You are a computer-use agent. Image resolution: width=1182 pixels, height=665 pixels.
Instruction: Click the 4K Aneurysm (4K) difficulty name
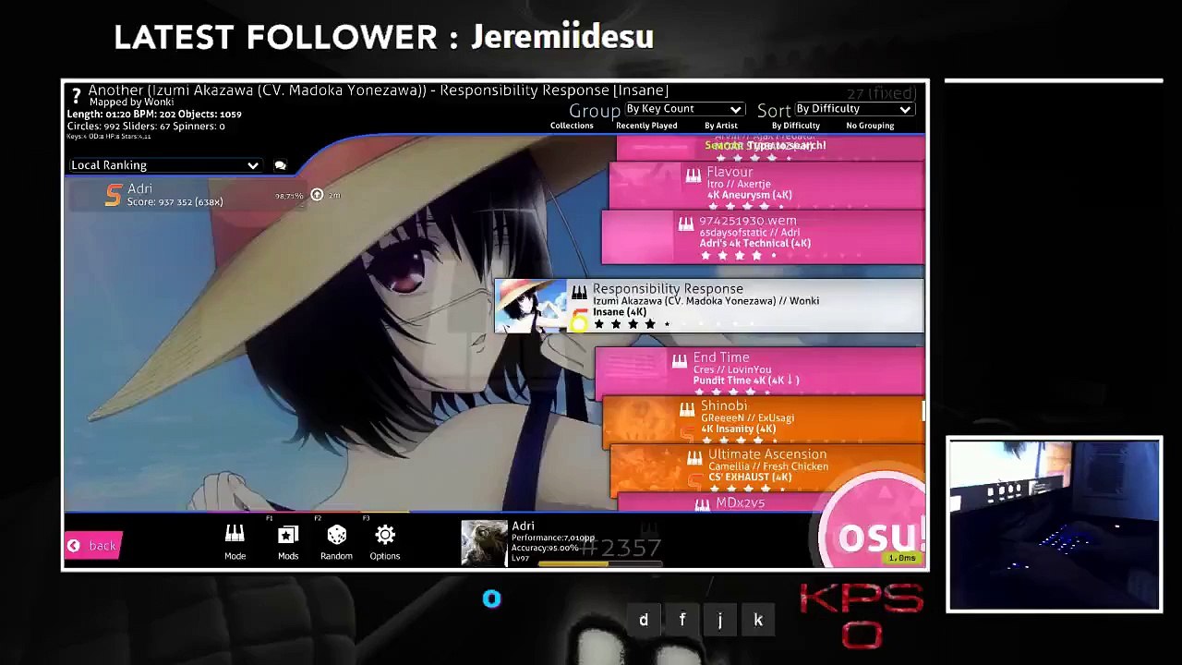(x=750, y=196)
